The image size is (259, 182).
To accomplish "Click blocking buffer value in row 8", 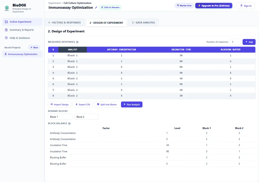I will 231,96.
